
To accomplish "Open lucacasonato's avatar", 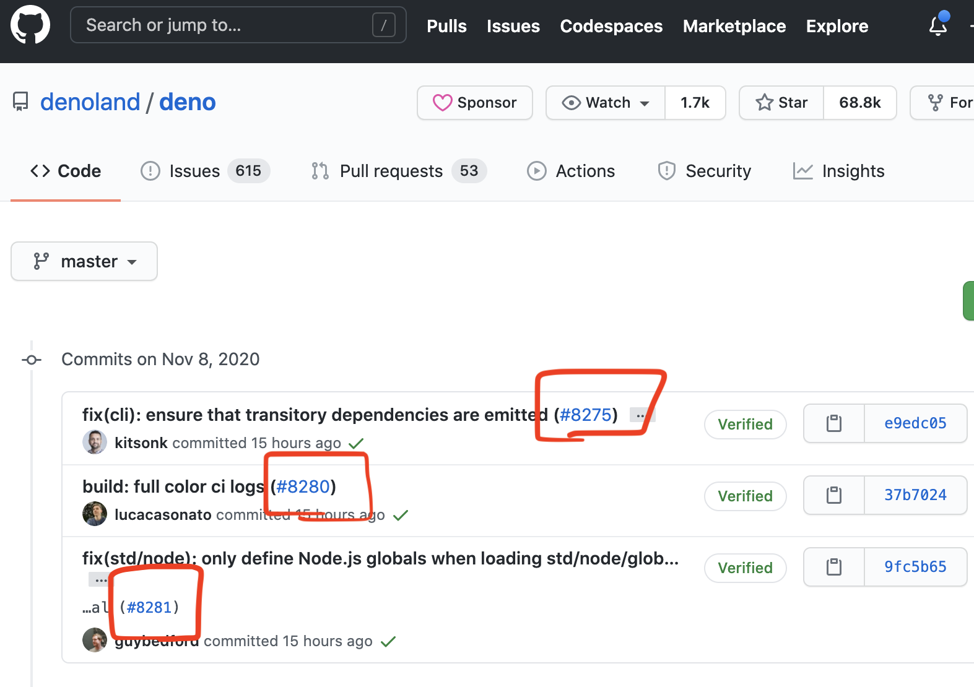I will coord(95,514).
